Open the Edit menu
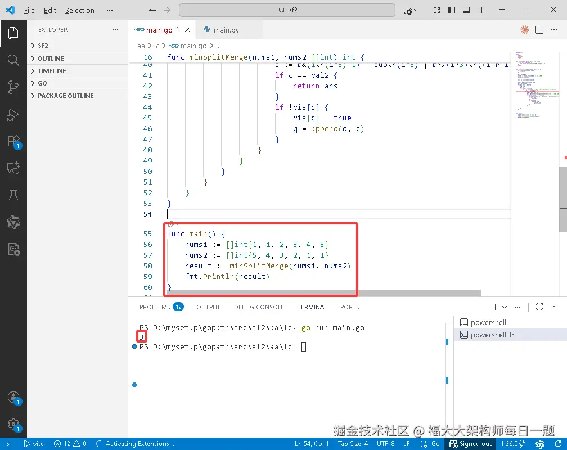The width and height of the screenshot is (567, 450). [50, 10]
